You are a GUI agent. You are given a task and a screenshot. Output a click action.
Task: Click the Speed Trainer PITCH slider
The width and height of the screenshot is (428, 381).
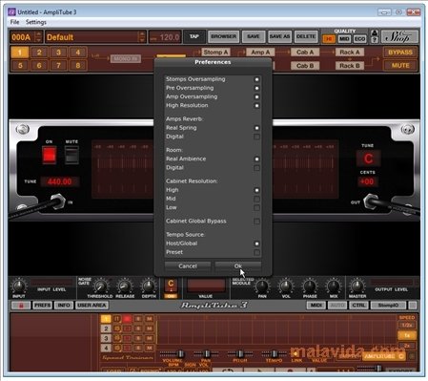240,353
